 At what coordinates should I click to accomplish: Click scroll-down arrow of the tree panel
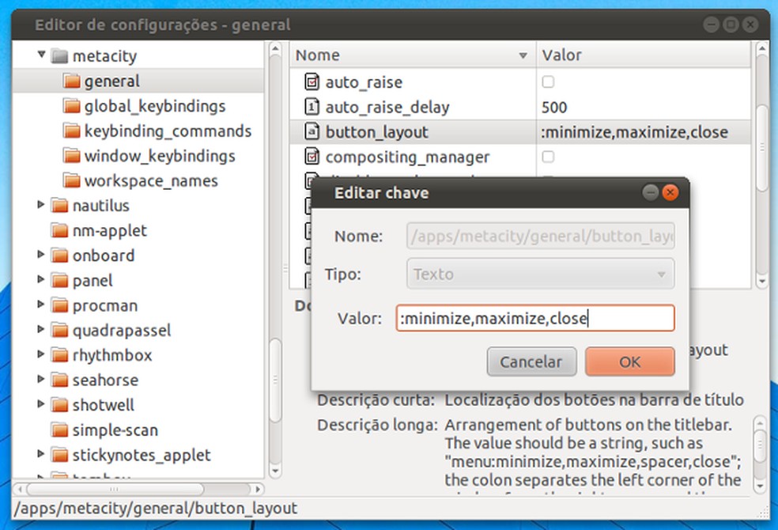[275, 471]
